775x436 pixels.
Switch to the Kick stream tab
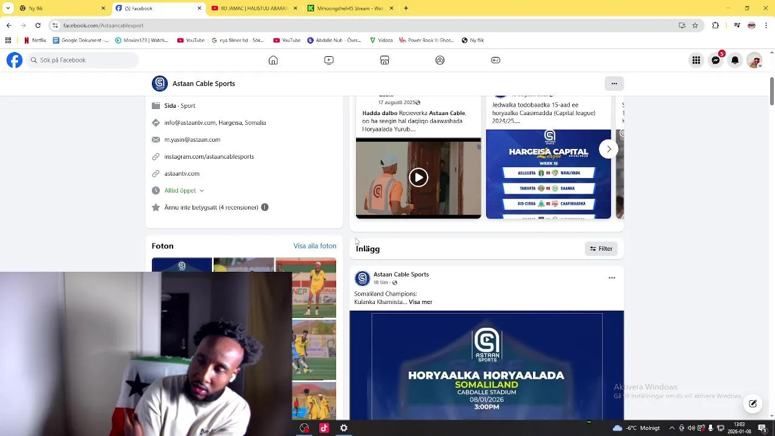[350, 8]
